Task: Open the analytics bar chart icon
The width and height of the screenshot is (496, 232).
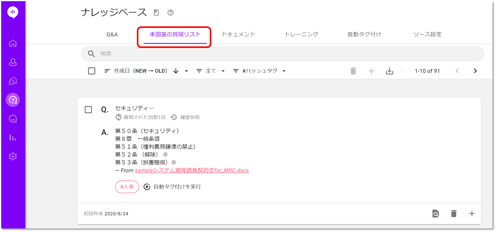Action: [13, 138]
